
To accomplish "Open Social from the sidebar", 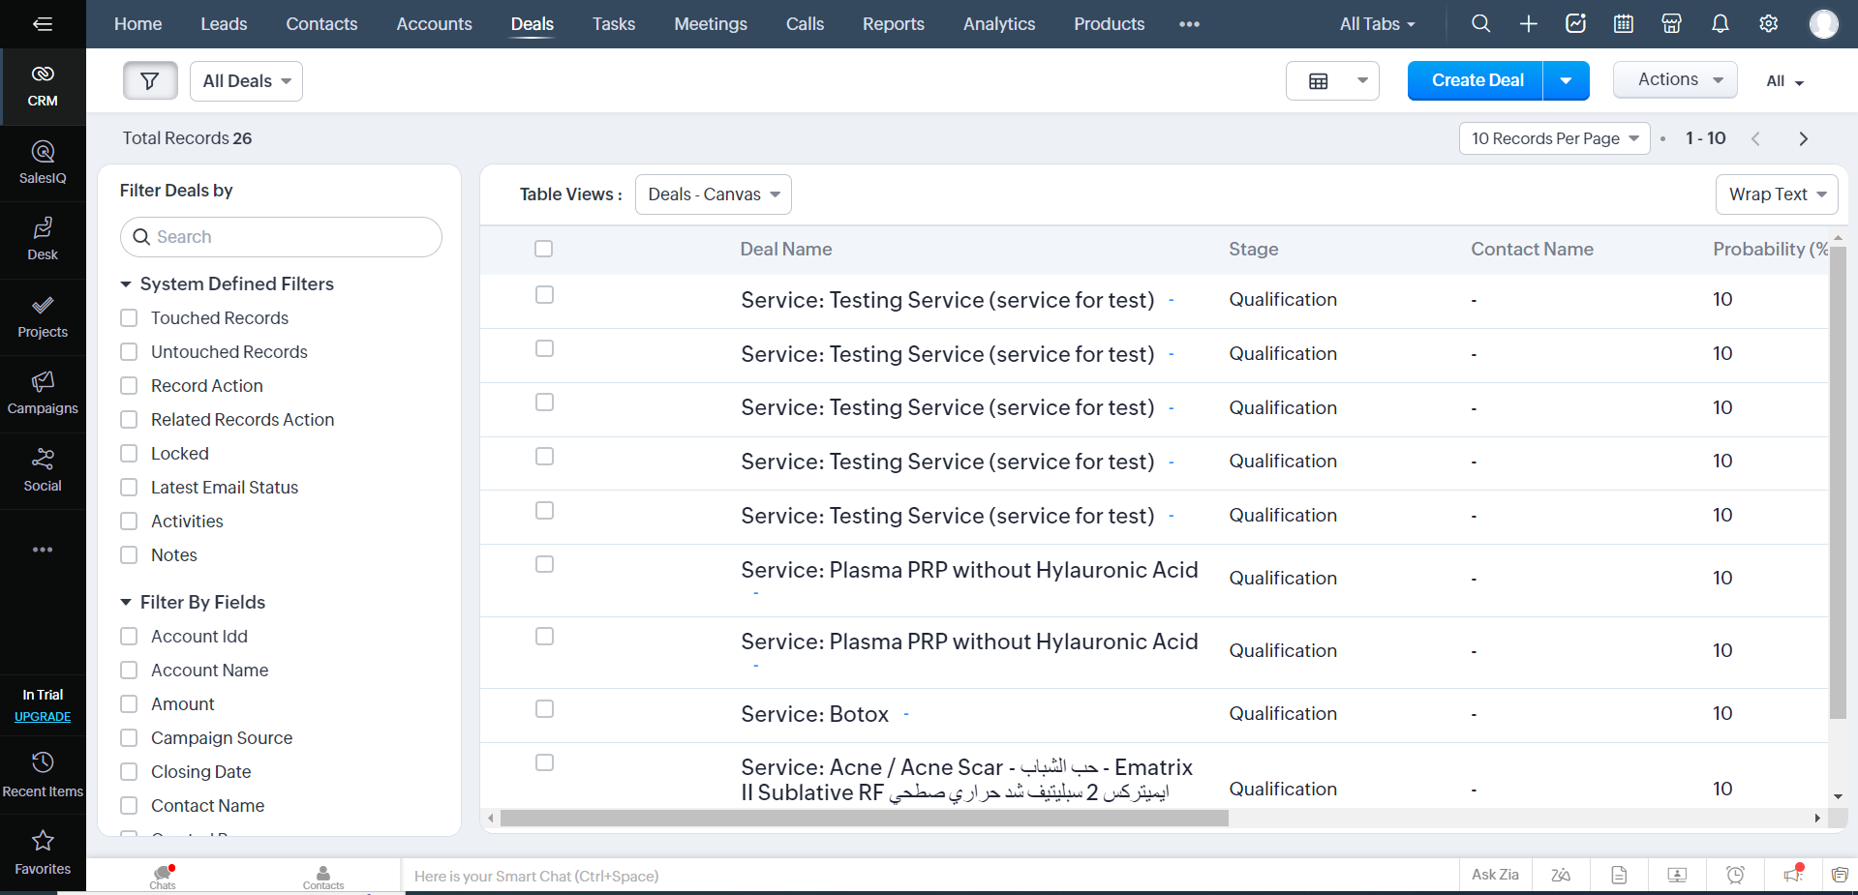I will pyautogui.click(x=43, y=470).
